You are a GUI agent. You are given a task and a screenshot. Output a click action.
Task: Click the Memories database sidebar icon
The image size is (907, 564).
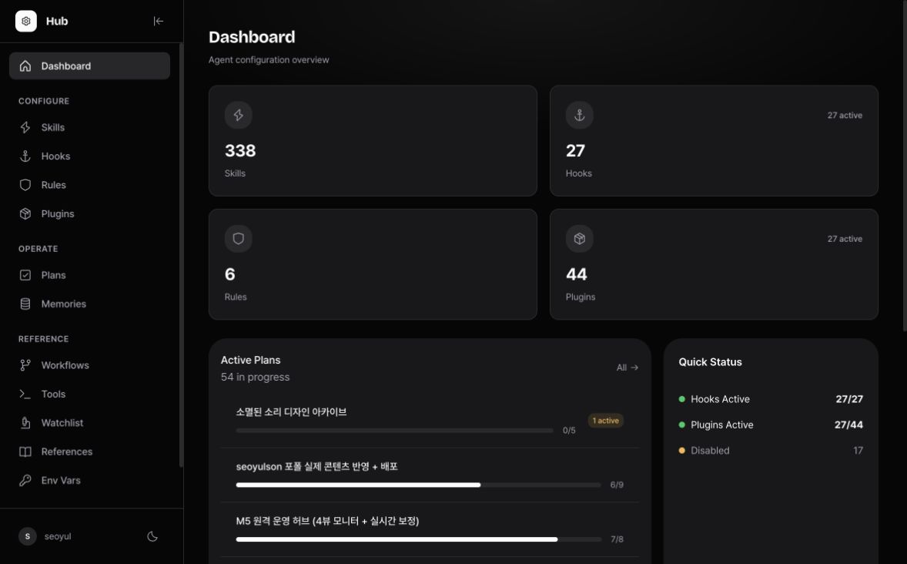[25, 304]
